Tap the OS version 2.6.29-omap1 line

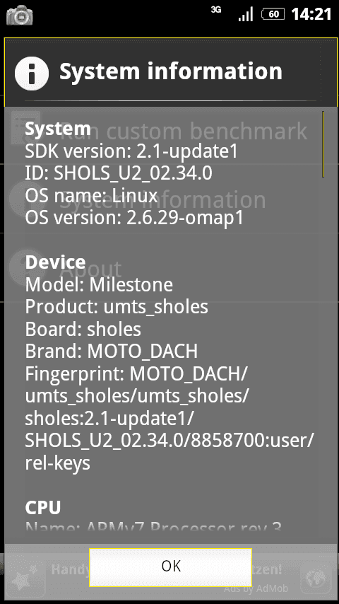[x=134, y=219]
